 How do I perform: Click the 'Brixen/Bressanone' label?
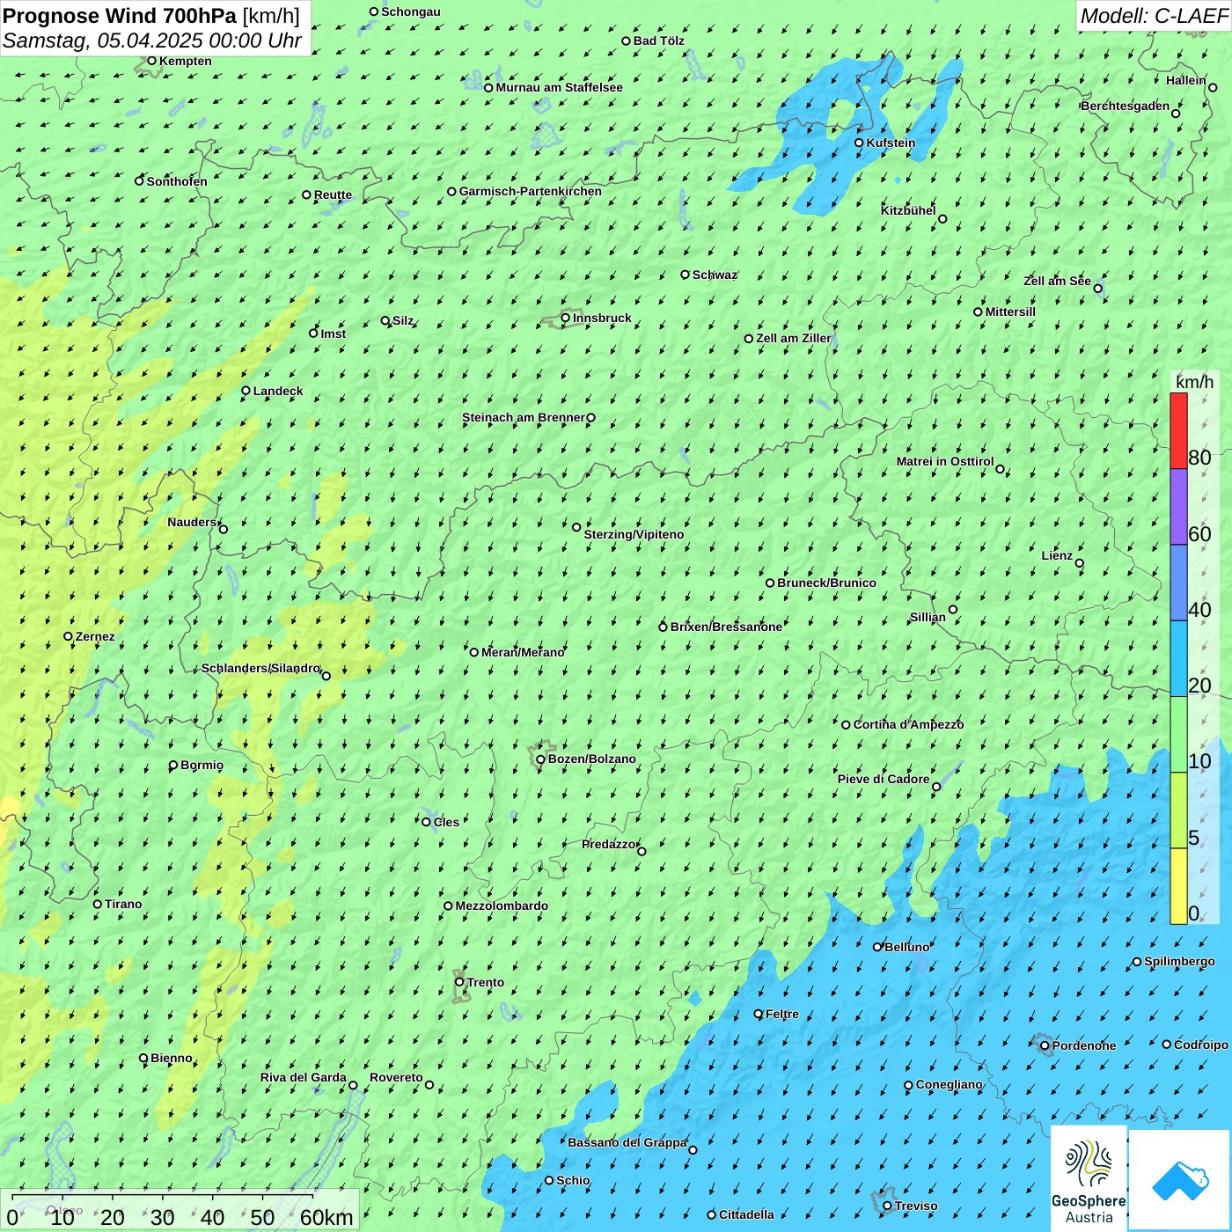(x=726, y=627)
